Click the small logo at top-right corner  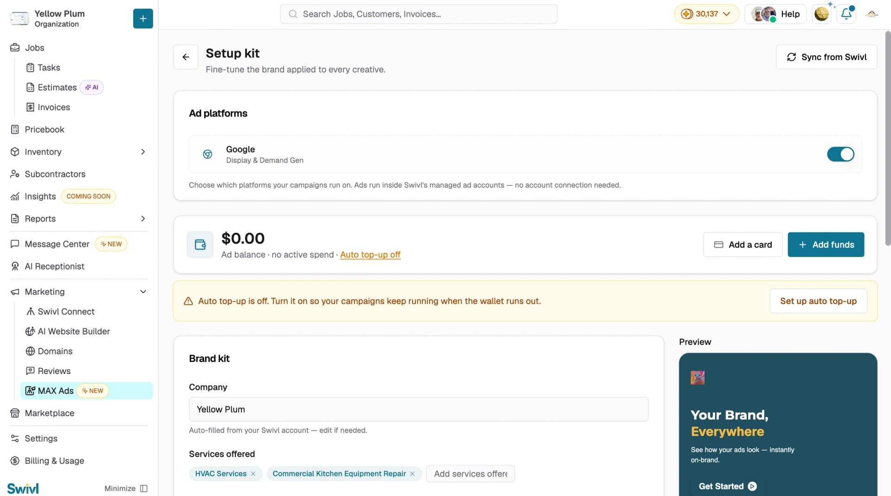(872, 14)
